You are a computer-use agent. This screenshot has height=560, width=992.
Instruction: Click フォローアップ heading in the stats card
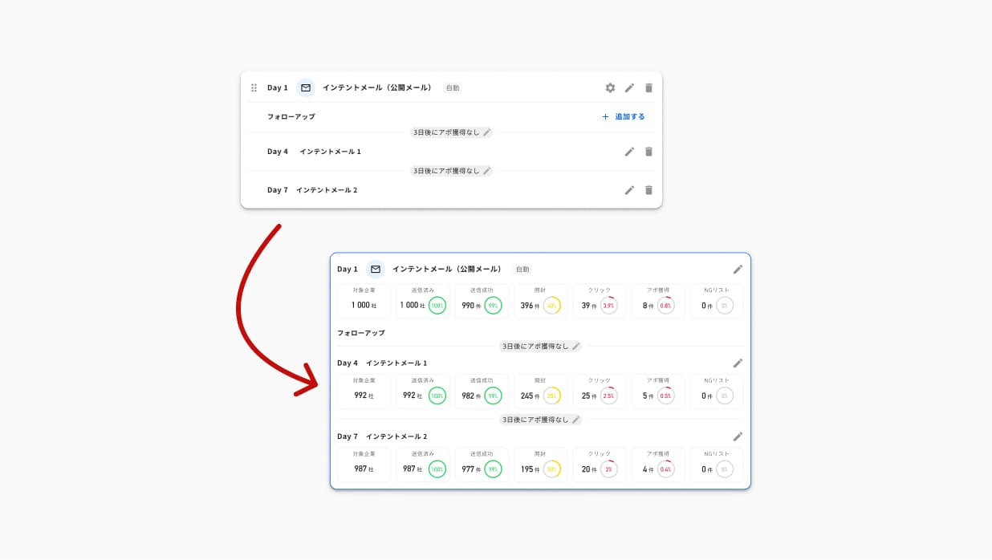[x=361, y=333]
